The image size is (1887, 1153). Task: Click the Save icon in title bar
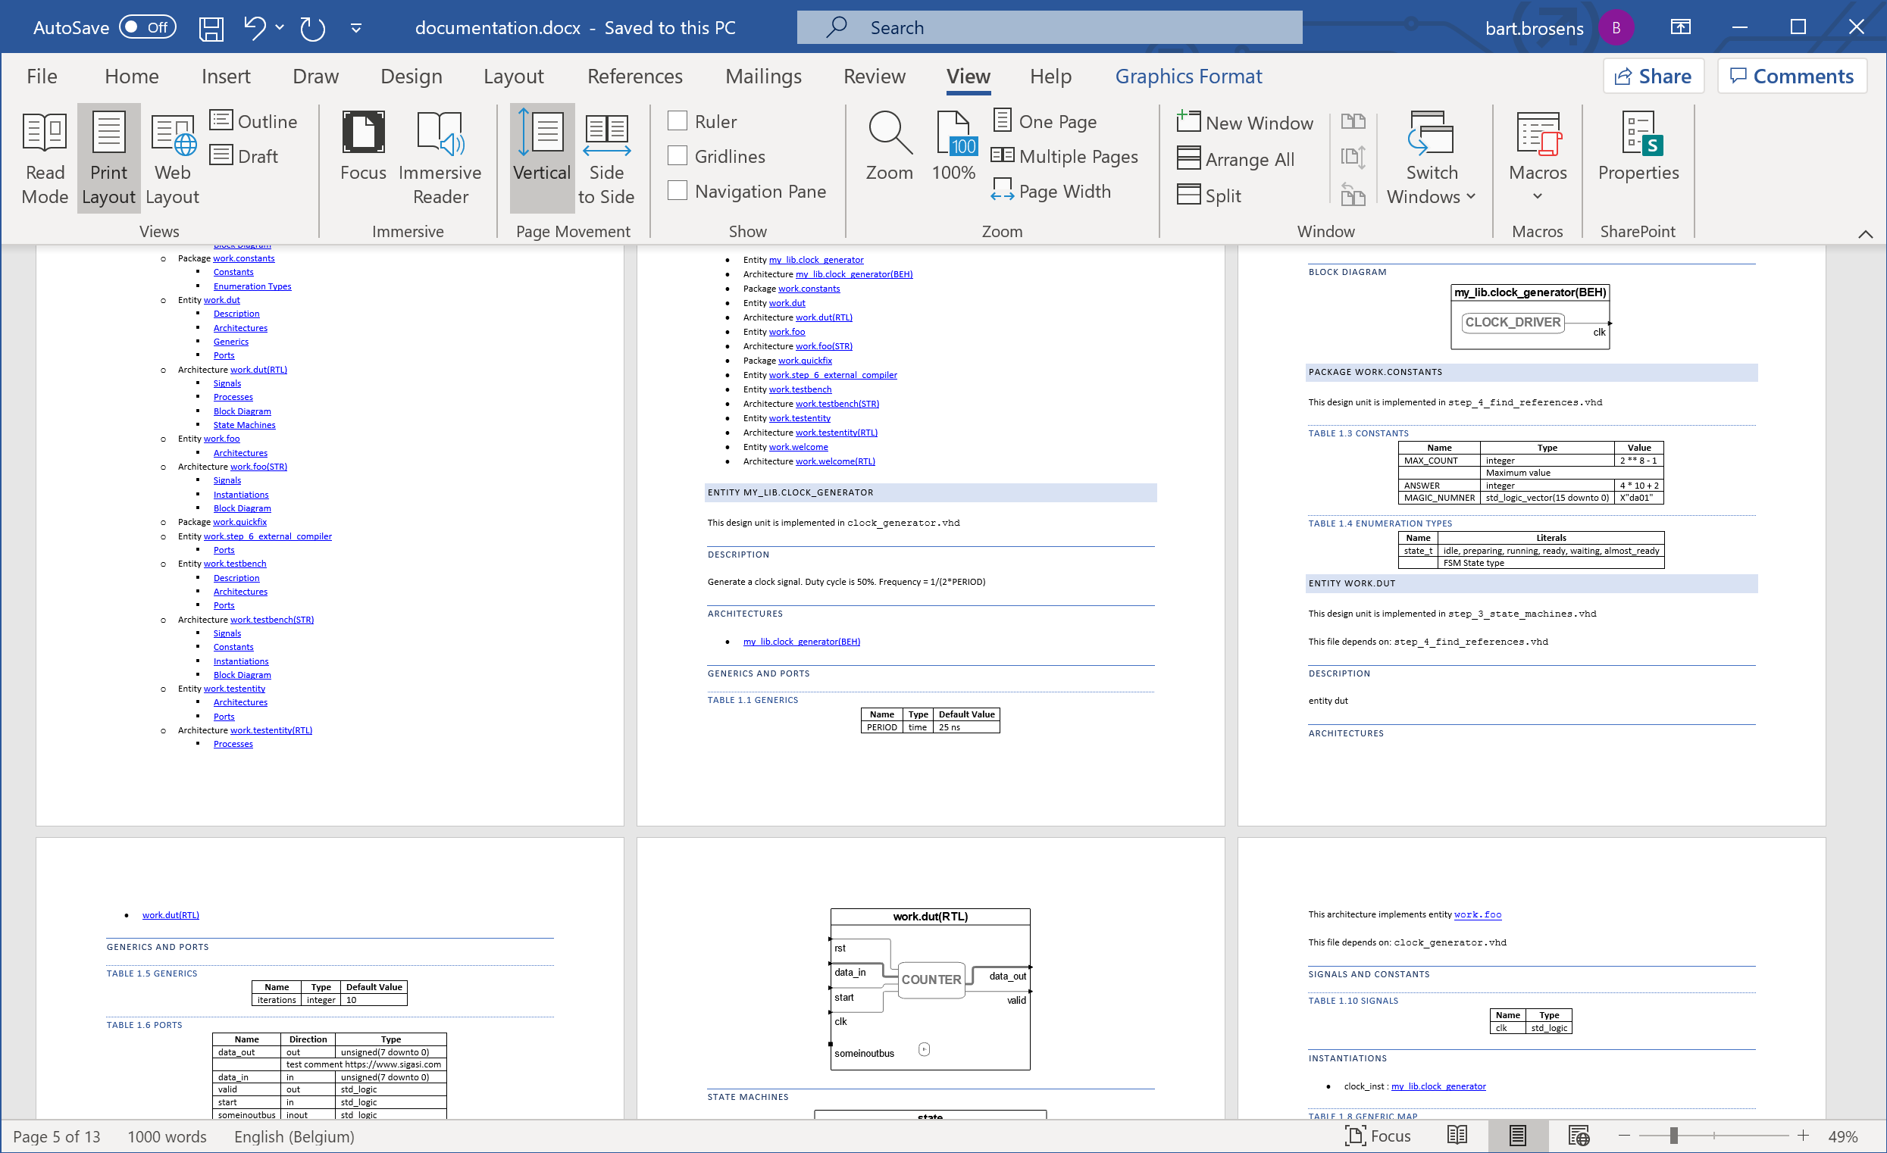coord(211,28)
